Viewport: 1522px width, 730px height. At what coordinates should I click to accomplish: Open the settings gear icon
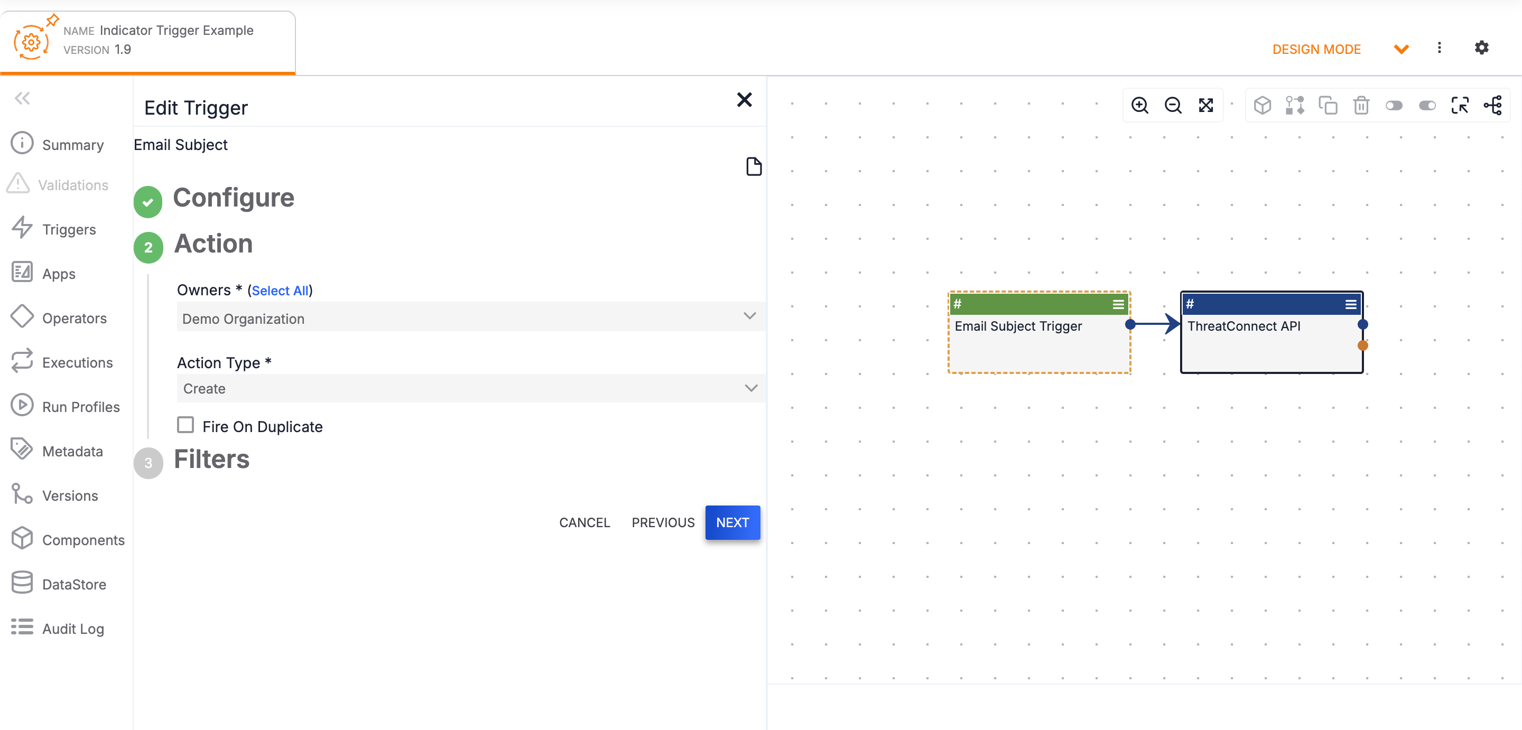[x=1481, y=48]
